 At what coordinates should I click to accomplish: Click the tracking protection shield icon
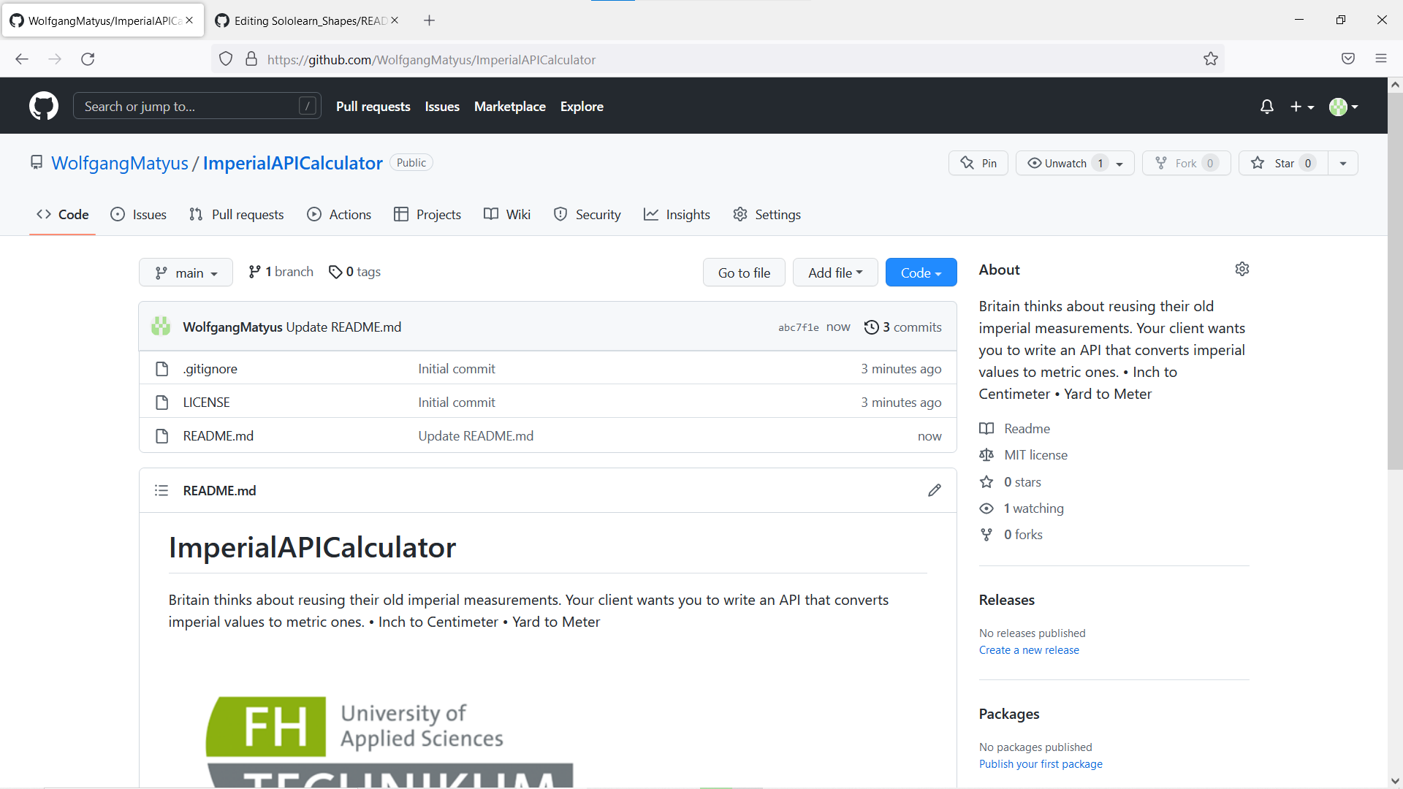tap(226, 59)
